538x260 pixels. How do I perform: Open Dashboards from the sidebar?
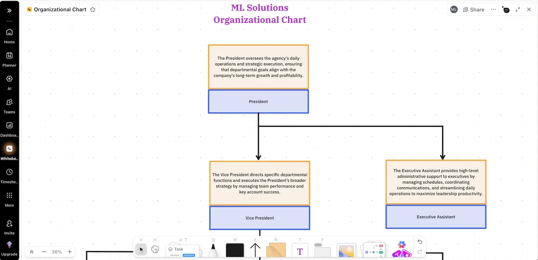[x=9, y=130]
